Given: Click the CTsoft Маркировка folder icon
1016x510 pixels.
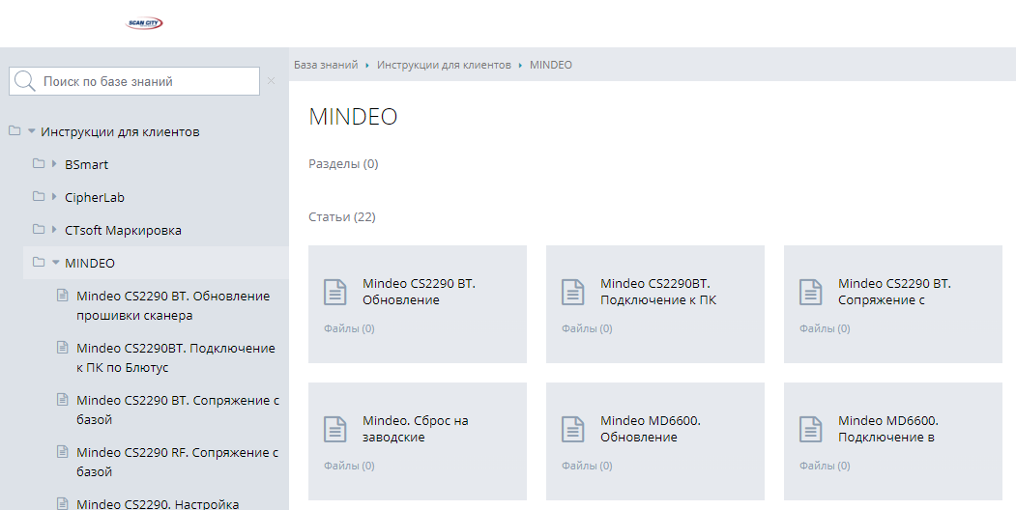Looking at the screenshot, I should click(x=39, y=229).
